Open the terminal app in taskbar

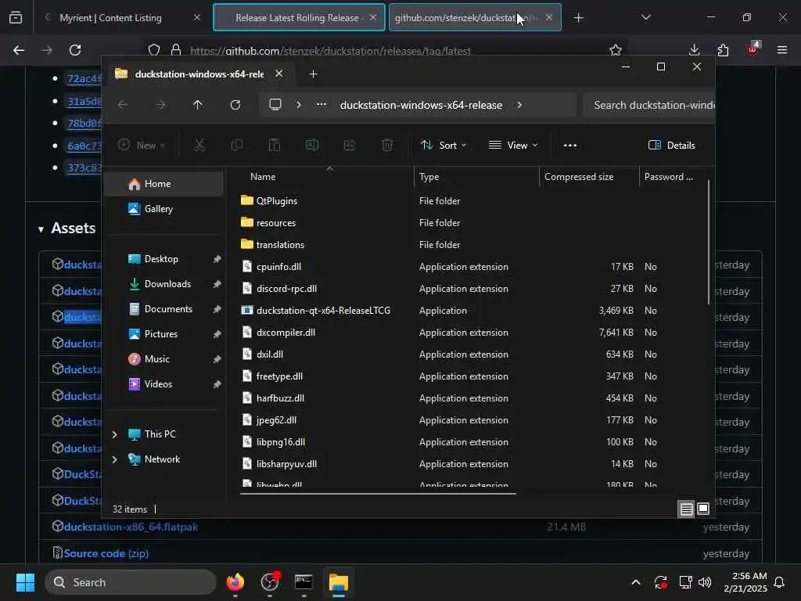[x=304, y=582]
